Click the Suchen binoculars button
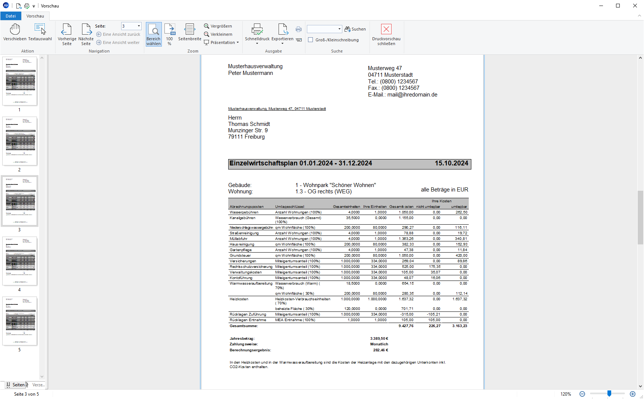Screen dimensions: 644x399 [355, 29]
